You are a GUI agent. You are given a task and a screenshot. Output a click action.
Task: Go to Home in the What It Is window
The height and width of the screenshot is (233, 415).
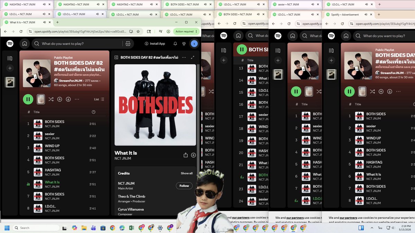[x=25, y=44]
